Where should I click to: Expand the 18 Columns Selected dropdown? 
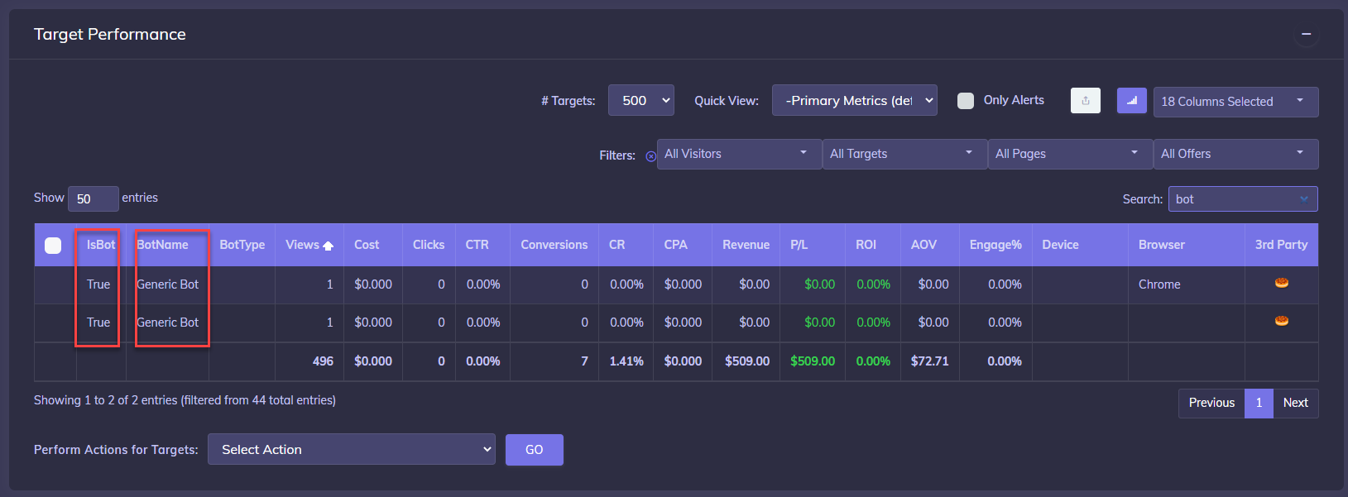(1235, 102)
